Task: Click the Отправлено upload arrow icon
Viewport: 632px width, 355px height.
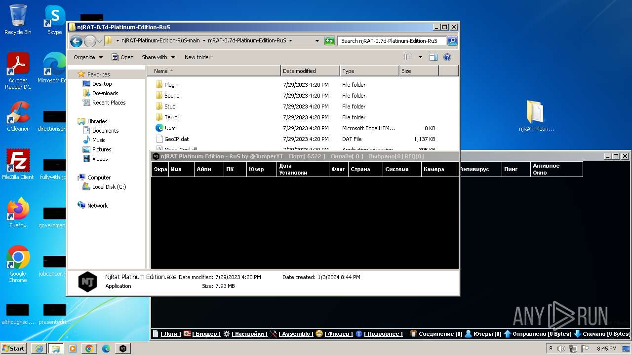Action: point(507,334)
